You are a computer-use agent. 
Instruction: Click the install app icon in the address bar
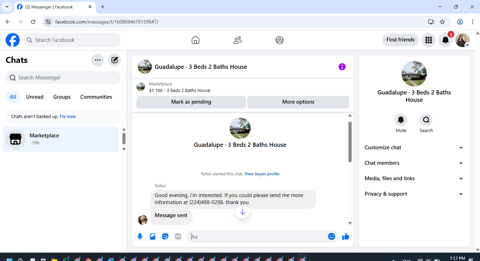click(431, 22)
